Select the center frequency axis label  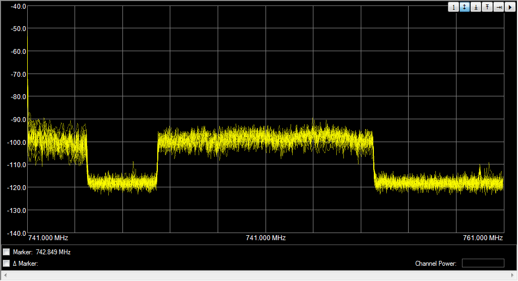(x=266, y=238)
